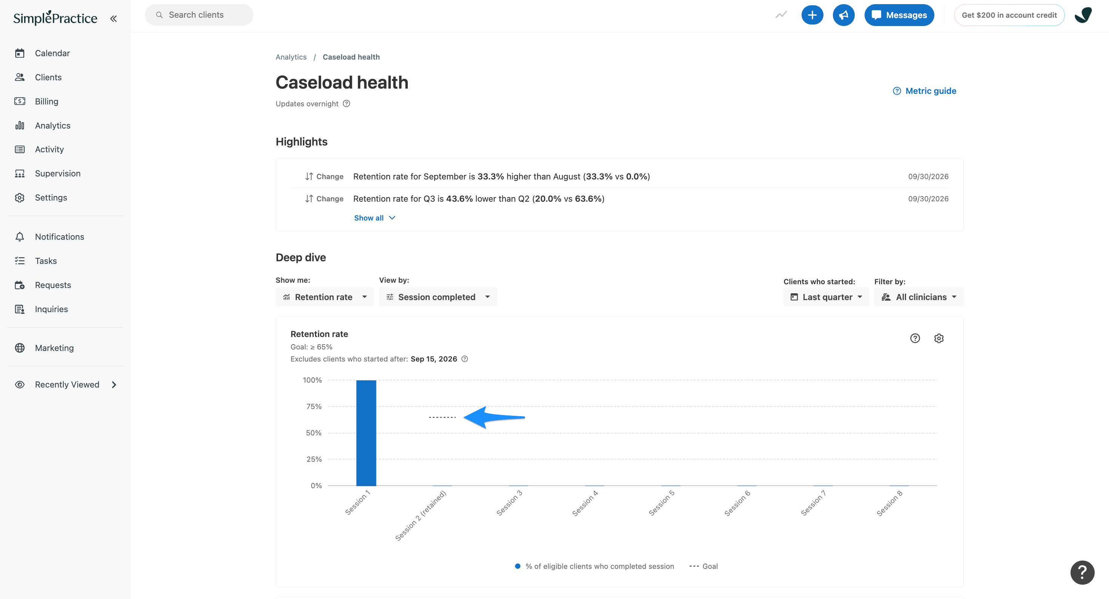Open the floating help question mark button
This screenshot has width=1109, height=599.
click(1082, 572)
